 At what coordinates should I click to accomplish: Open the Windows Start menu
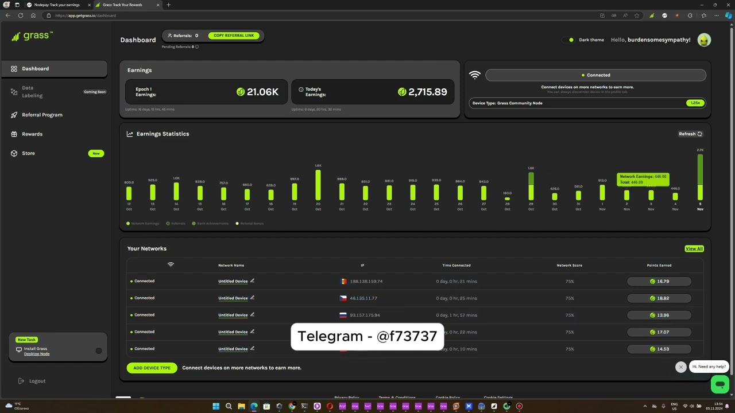coord(216,406)
